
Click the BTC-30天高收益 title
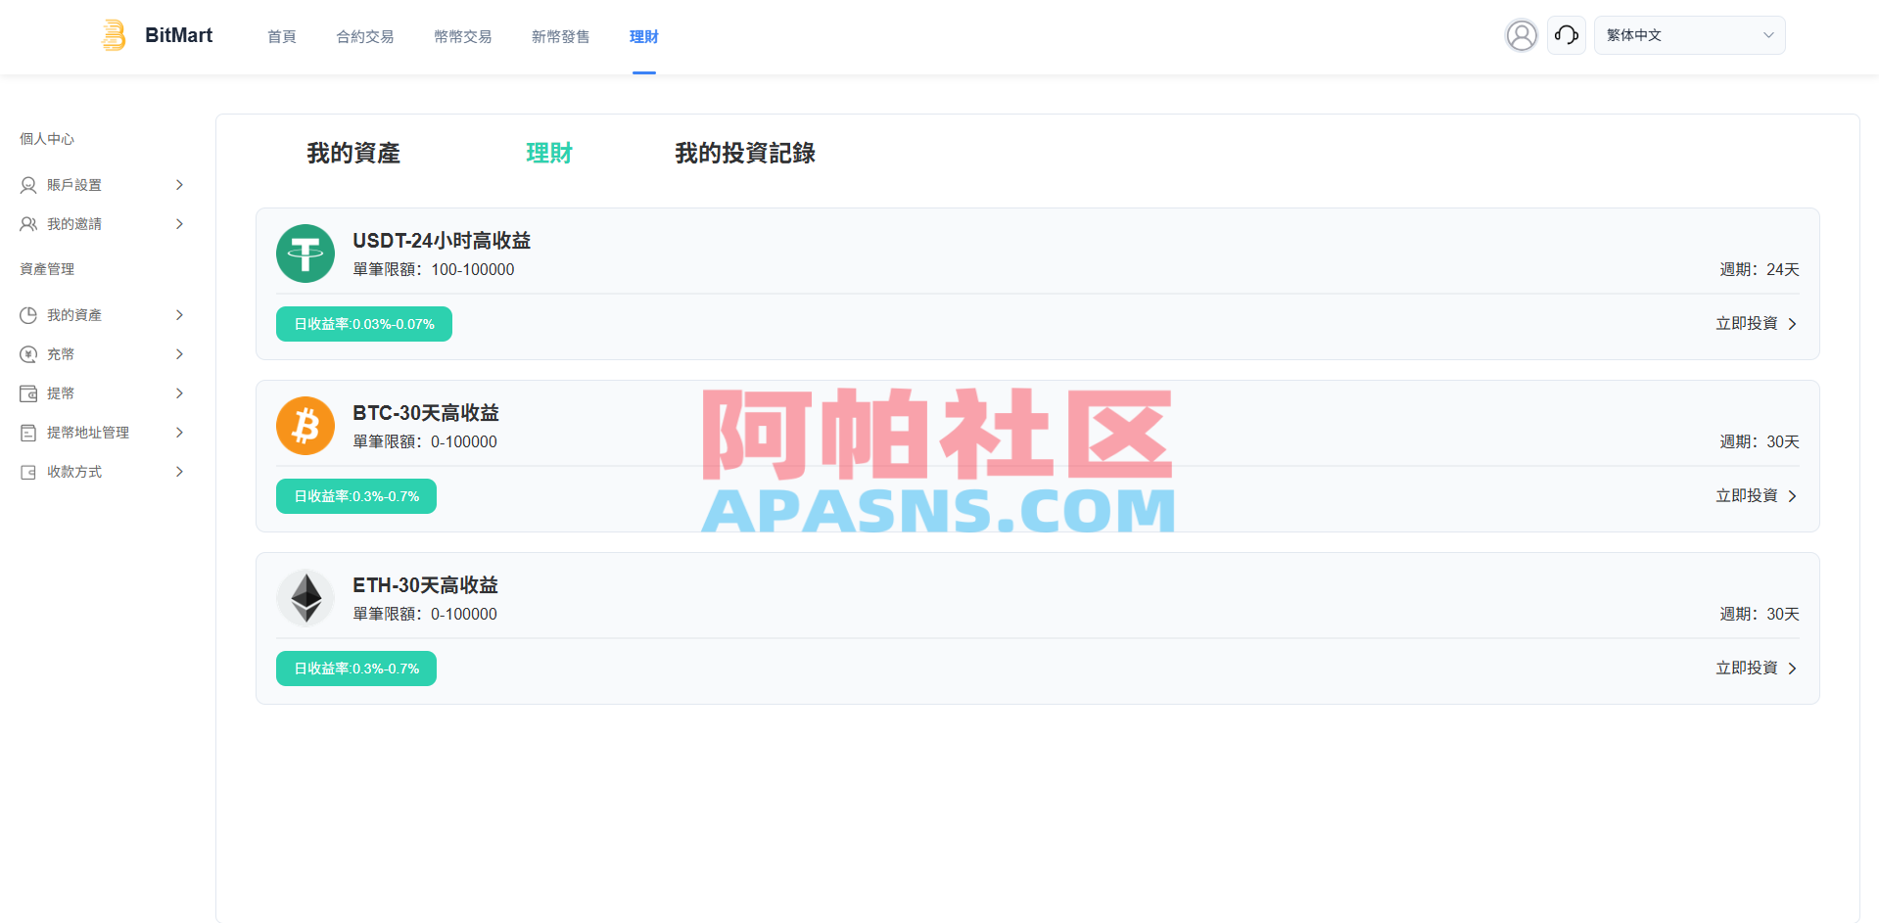coord(426,413)
